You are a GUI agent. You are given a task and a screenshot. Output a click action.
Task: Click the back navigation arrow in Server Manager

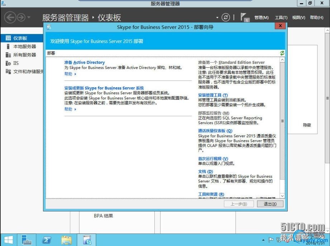pos(10,17)
